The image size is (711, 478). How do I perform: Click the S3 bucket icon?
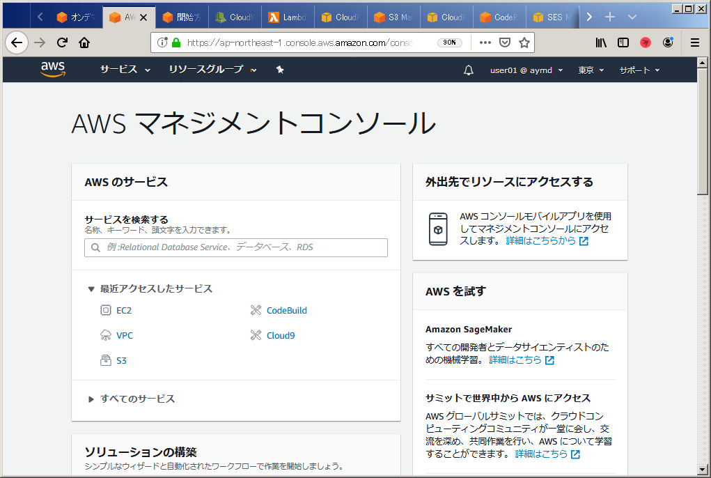coord(106,360)
